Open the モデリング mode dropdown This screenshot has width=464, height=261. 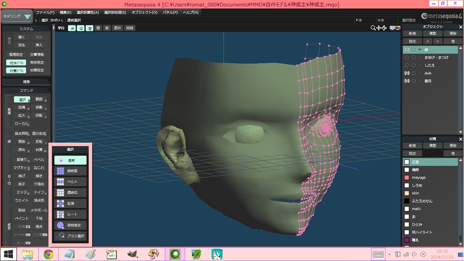tap(16, 16)
